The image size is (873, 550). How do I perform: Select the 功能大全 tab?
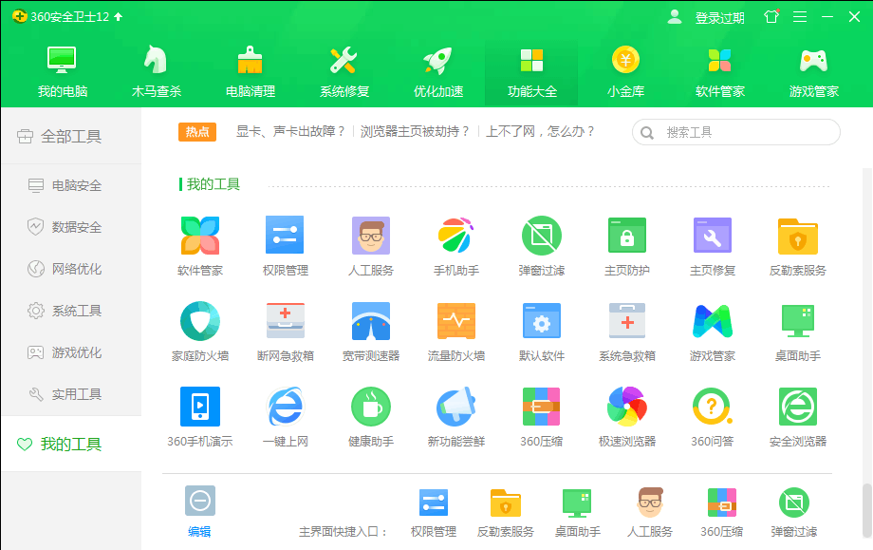(x=531, y=72)
